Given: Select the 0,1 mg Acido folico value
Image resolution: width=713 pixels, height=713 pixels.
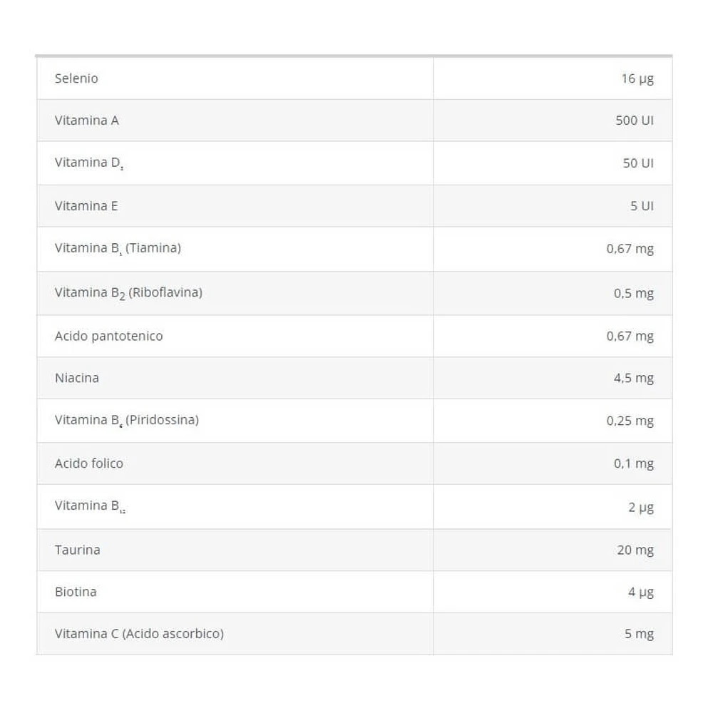Looking at the screenshot, I should coord(633,464).
